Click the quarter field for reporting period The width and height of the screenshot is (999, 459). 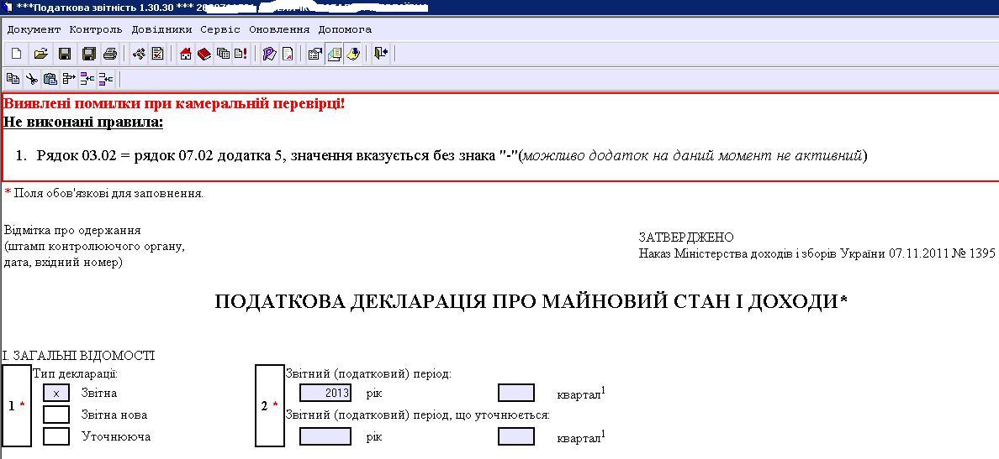515,393
